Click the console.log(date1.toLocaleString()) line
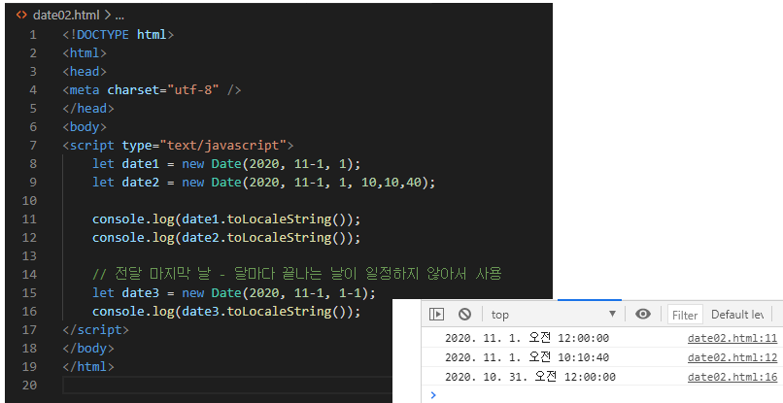 (x=226, y=219)
